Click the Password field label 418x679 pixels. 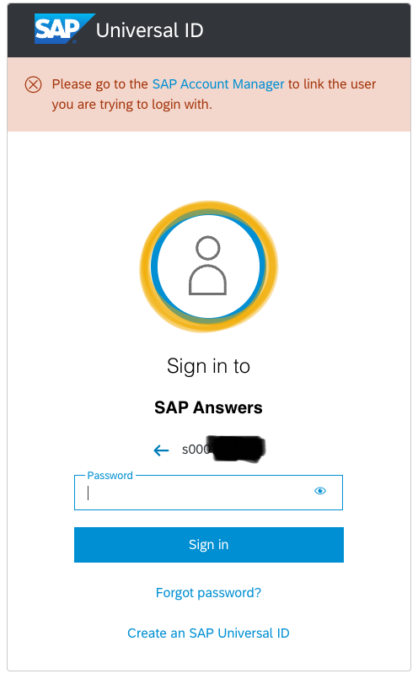point(110,476)
